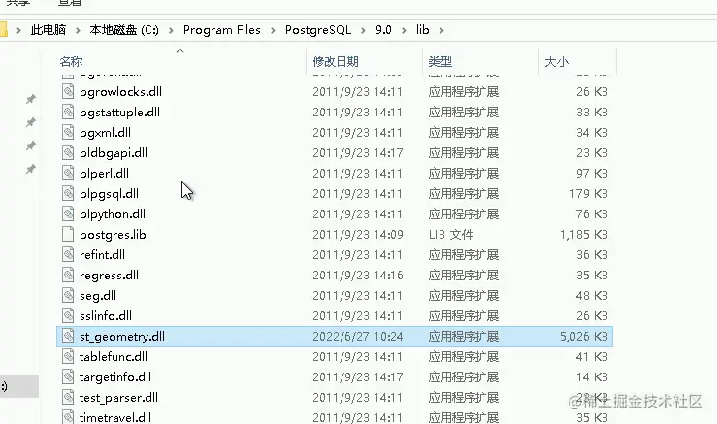This screenshot has width=717, height=424.
Task: Go to 本地磁盘 (C:) in breadcrumb
Action: tap(124, 30)
